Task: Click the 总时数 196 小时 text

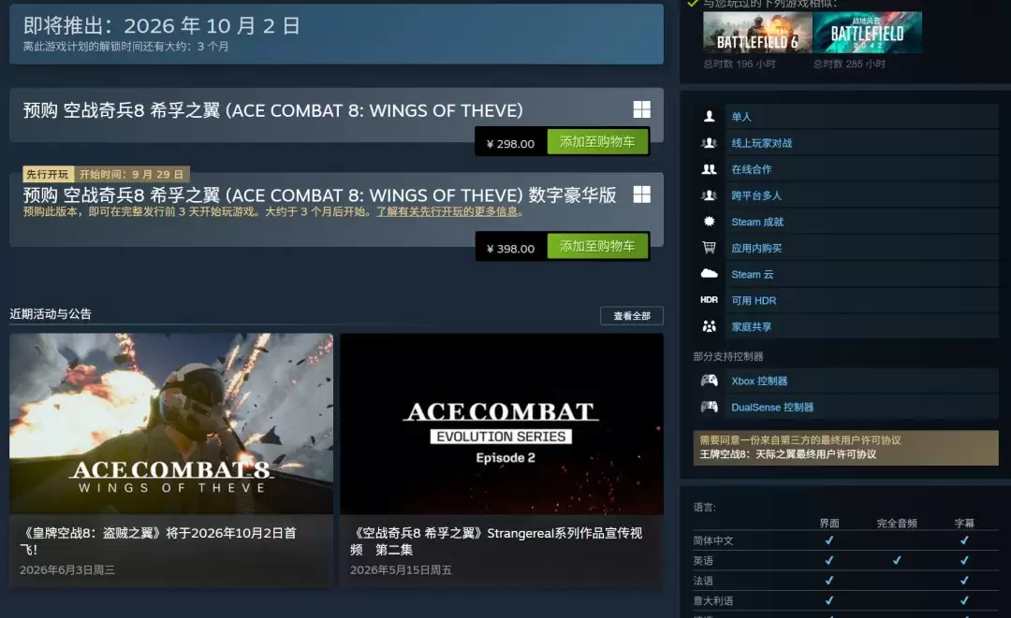Action: coord(740,64)
